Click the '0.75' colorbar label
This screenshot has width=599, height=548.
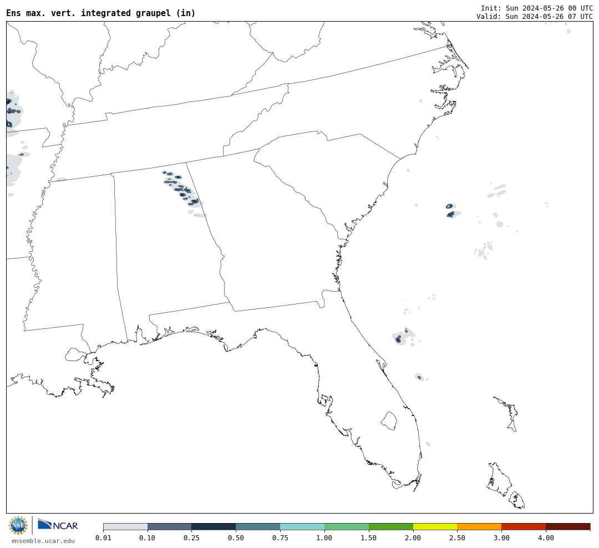(x=281, y=537)
